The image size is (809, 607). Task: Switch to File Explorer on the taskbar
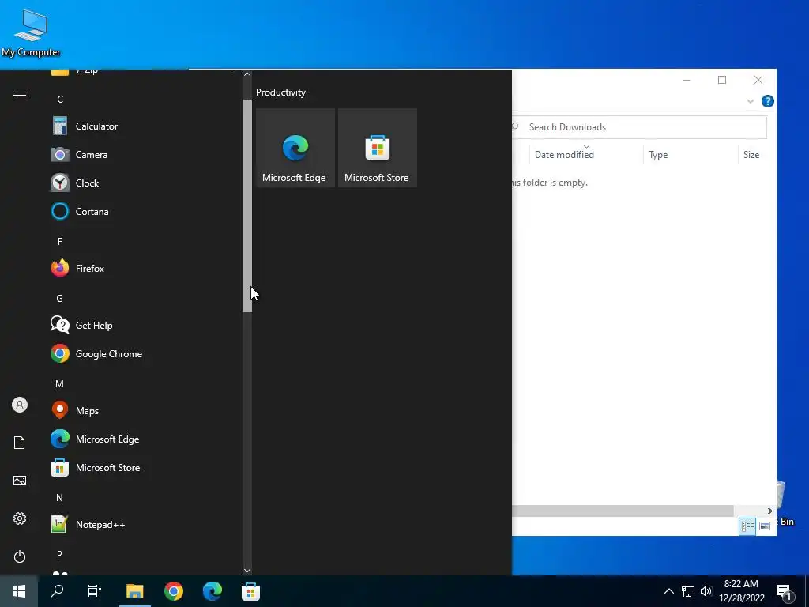134,591
